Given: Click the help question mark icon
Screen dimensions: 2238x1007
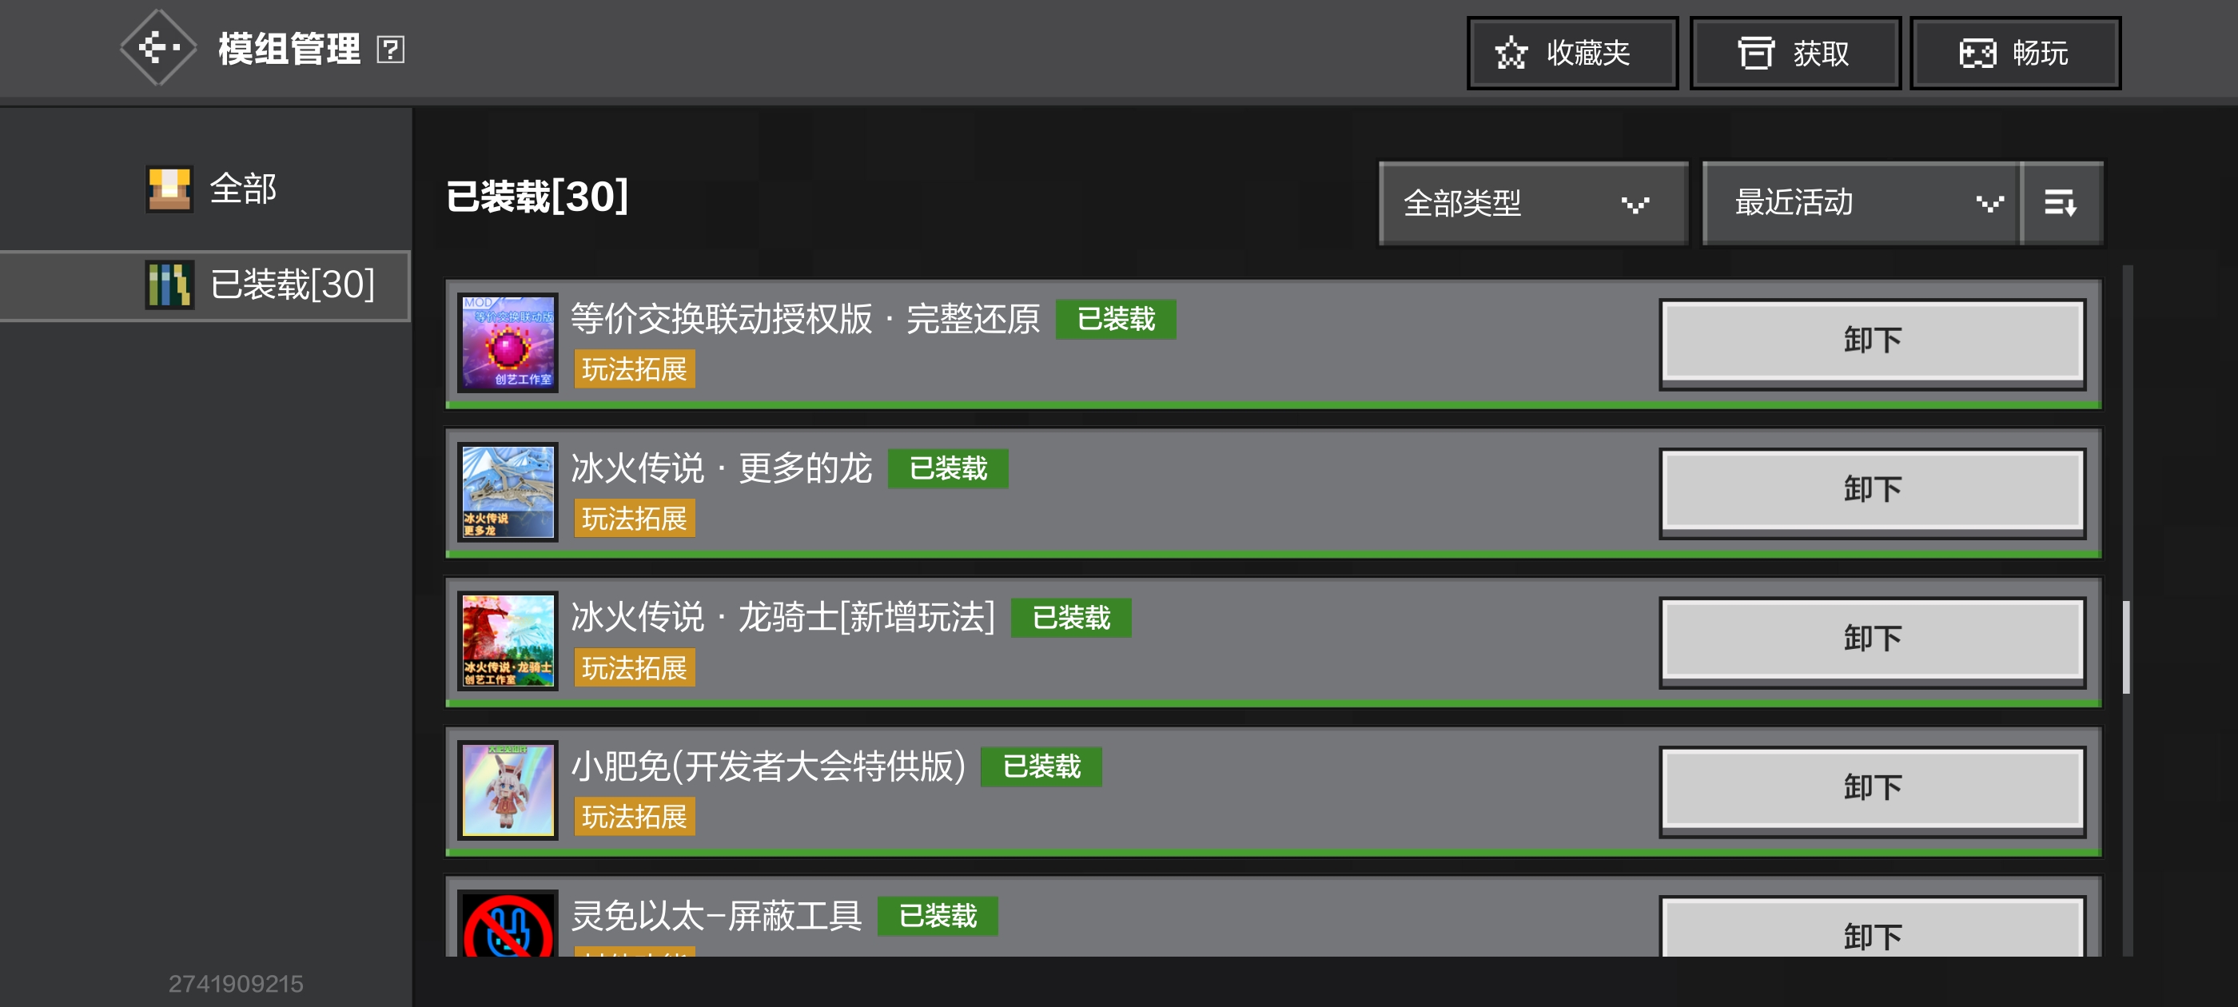Looking at the screenshot, I should 390,50.
